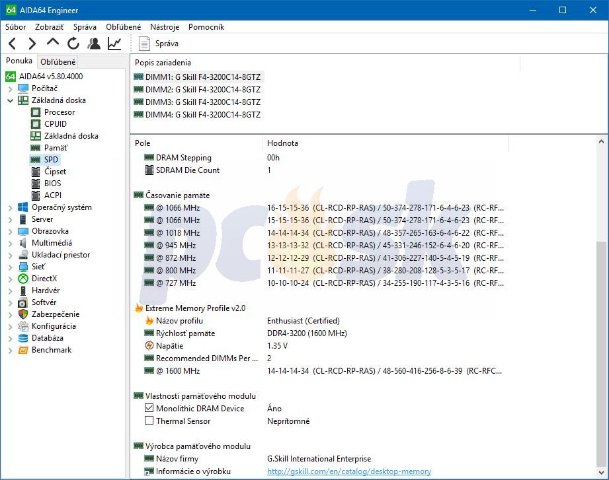Open the gskill.com desktop-memory link
Viewport: 609px width, 480px height.
tap(349, 471)
